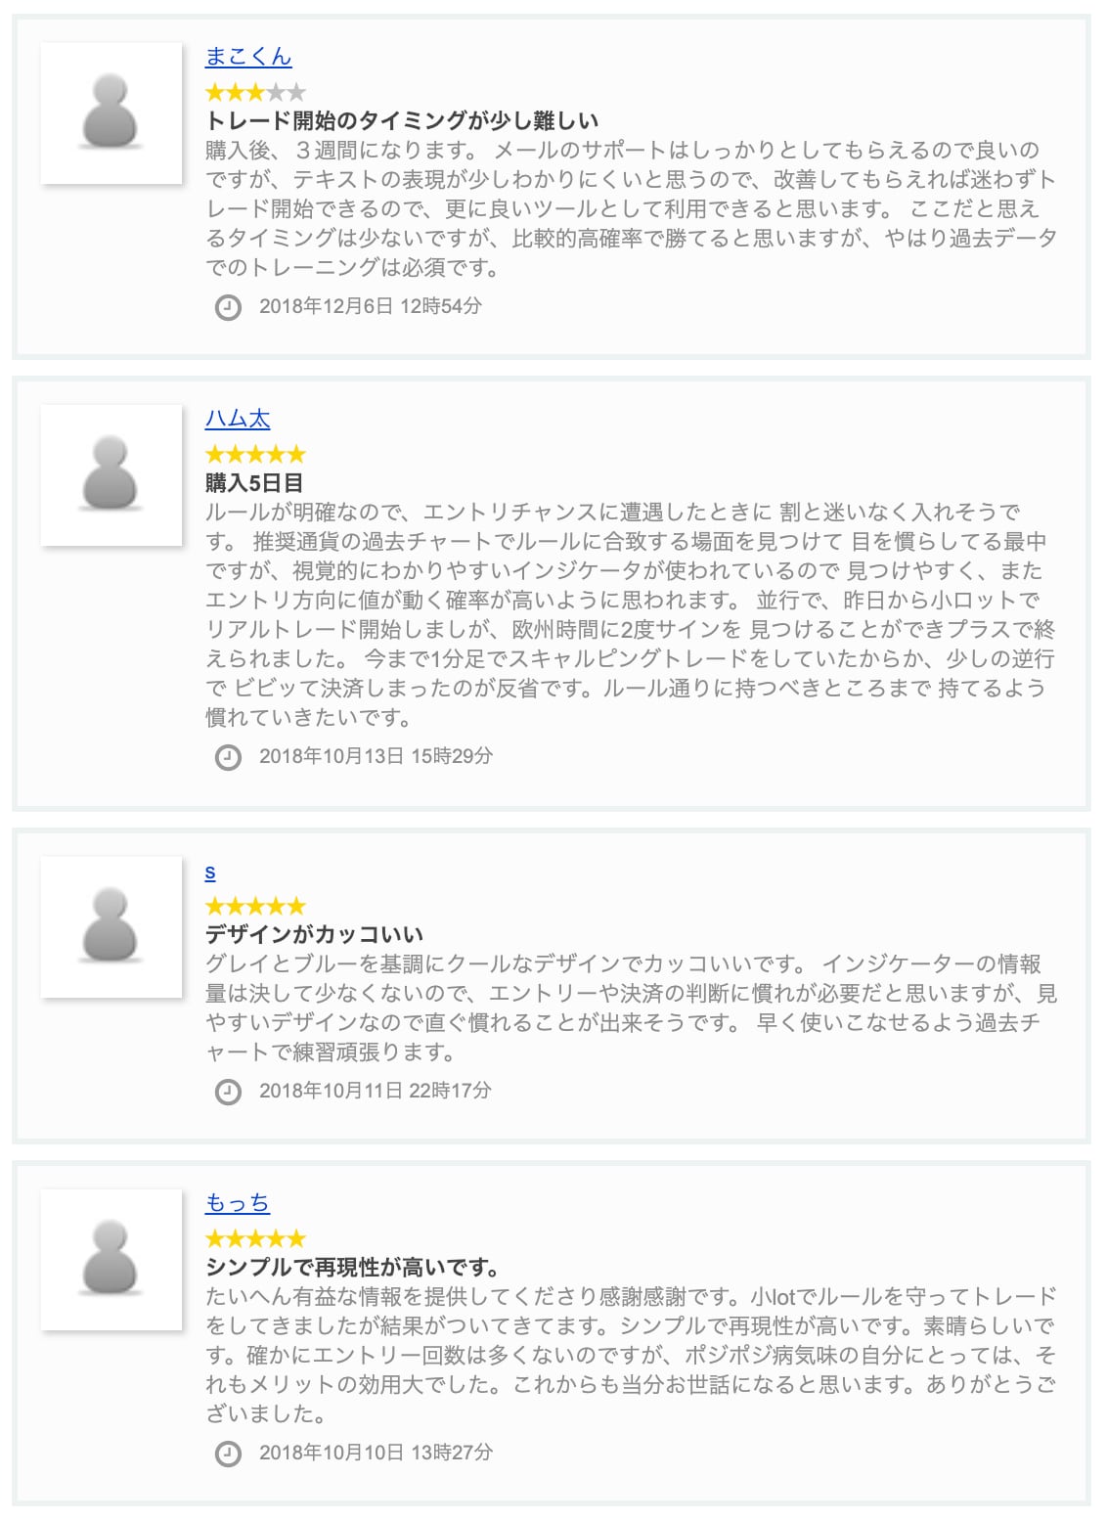
Task: Click the avatar icon of もっち
Action: pyautogui.click(x=111, y=1259)
